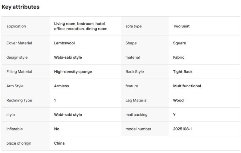The height and width of the screenshot is (153, 241).
Task: Select the model number 2025108-1
Action: 182,129
